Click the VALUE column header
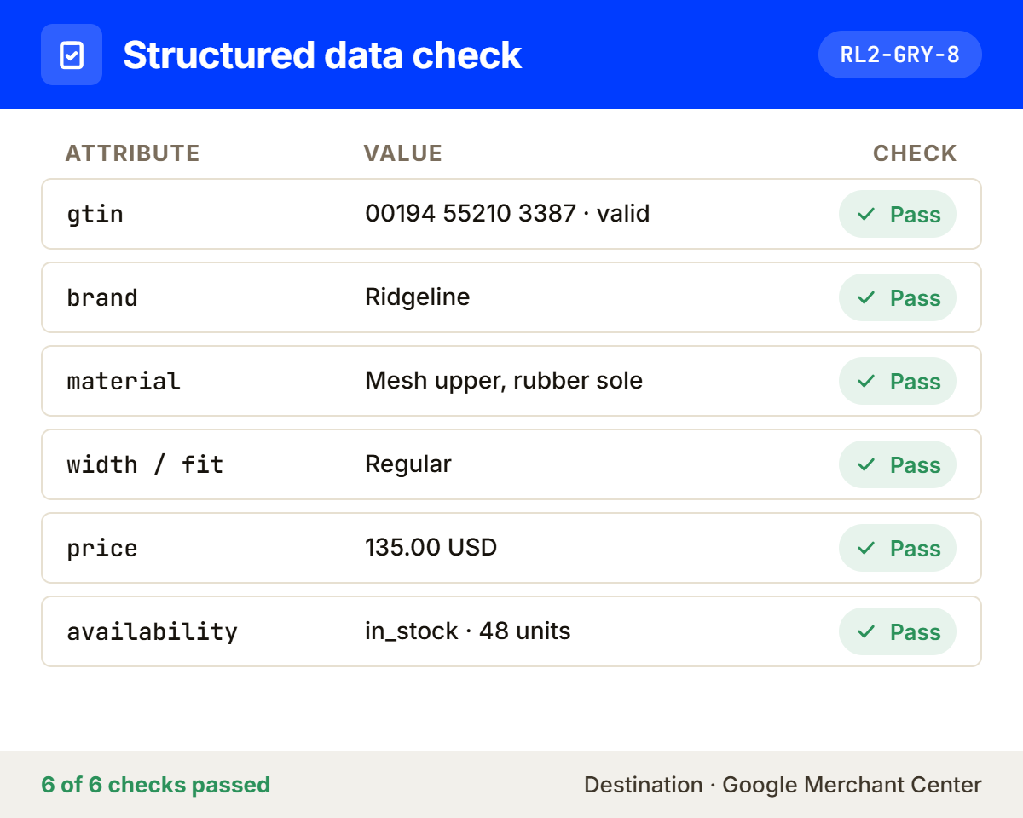The height and width of the screenshot is (818, 1023). click(403, 153)
